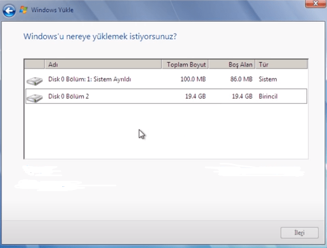Click the Windows flag icon in title bar
This screenshot has height=248, width=327.
pyautogui.click(x=23, y=10)
